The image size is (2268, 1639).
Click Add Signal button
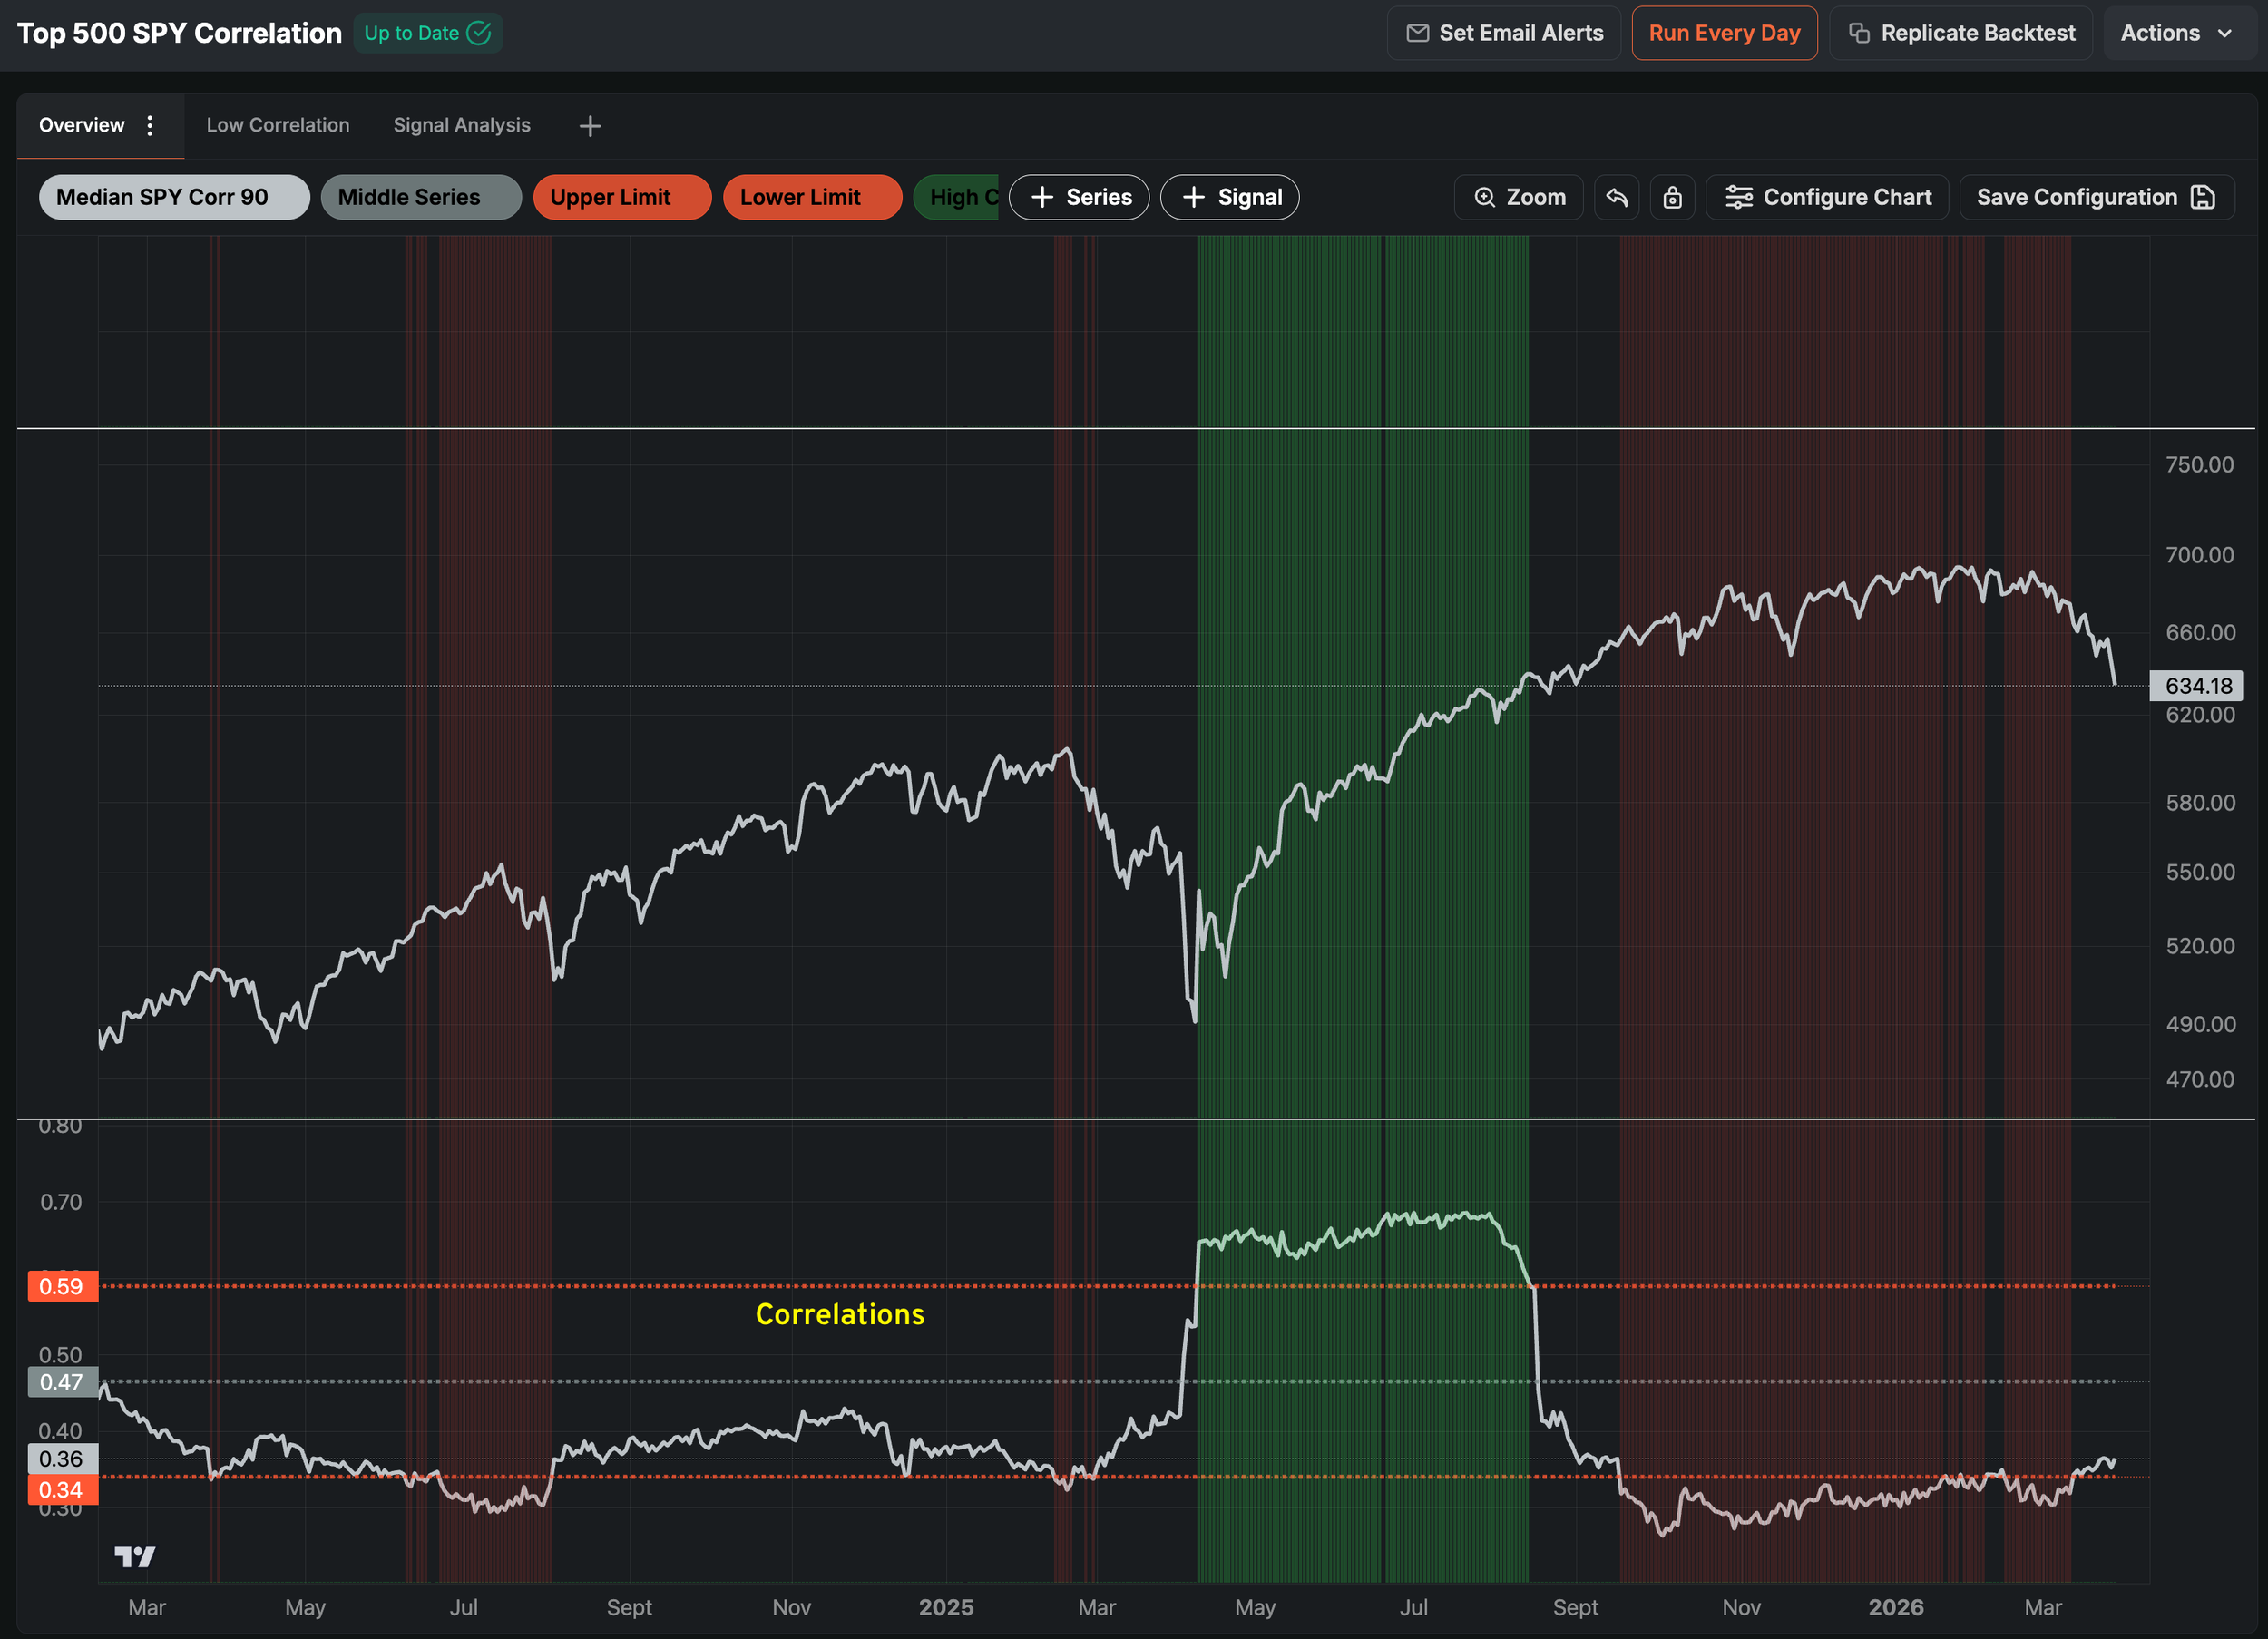(1230, 197)
